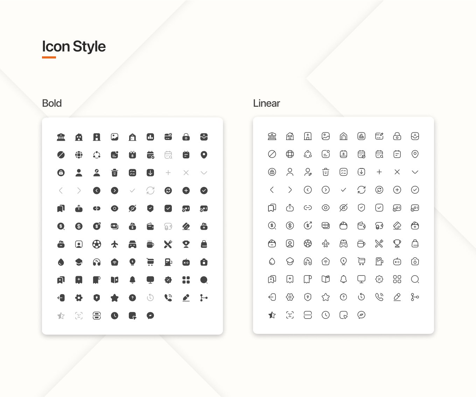Viewport: 476px width, 397px height.
Task: Click the linear rounded-square checkmark icon
Action: coord(379,208)
